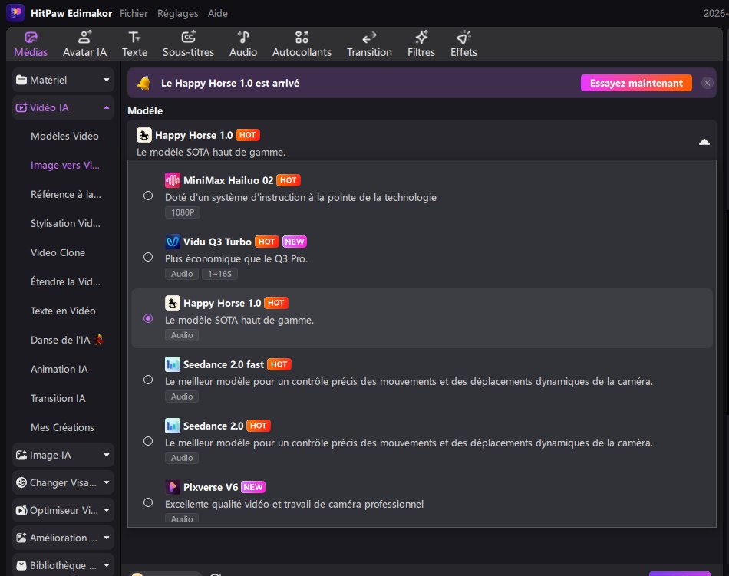Click the Happy Horse icon in dropdown header

click(x=144, y=135)
